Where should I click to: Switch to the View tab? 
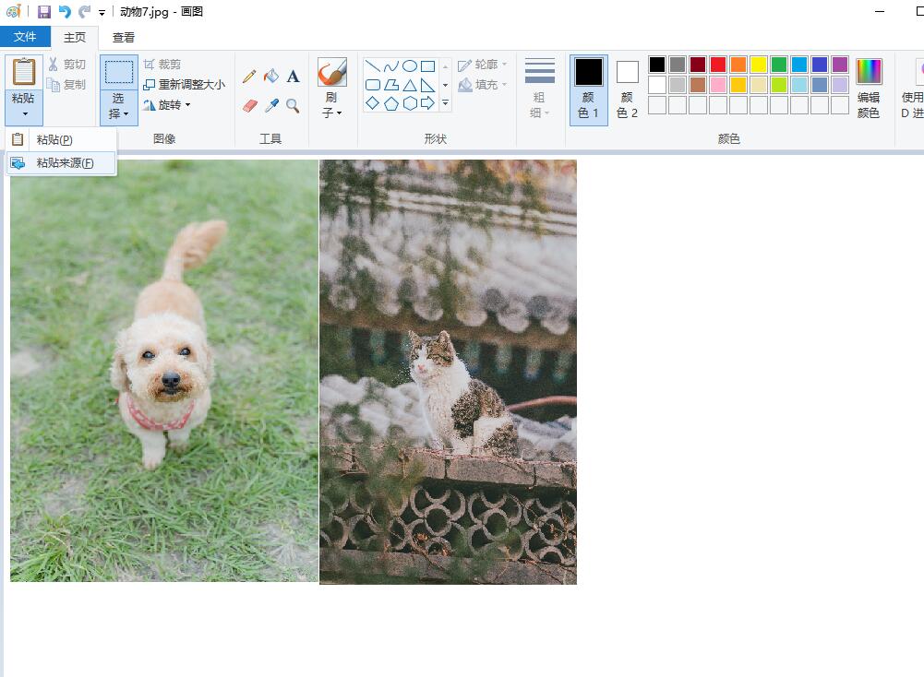[x=124, y=38]
